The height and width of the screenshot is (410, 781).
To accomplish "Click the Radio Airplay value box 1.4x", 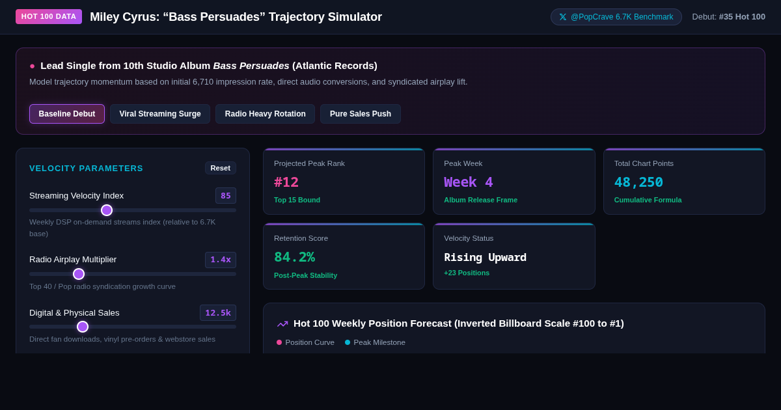I will tap(221, 260).
